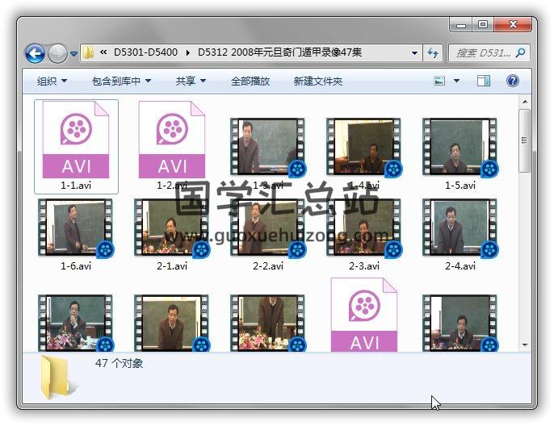The width and height of the screenshot is (554, 426).
Task: Open the Help question mark icon
Action: coord(512,81)
